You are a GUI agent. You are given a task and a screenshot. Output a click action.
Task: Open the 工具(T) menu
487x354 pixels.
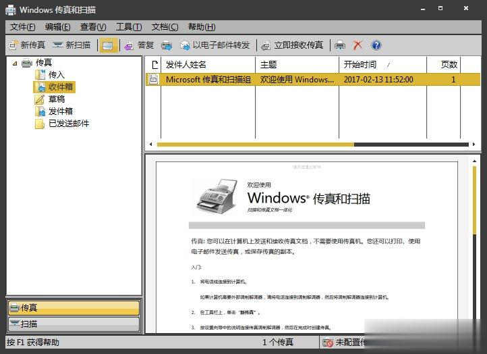129,27
